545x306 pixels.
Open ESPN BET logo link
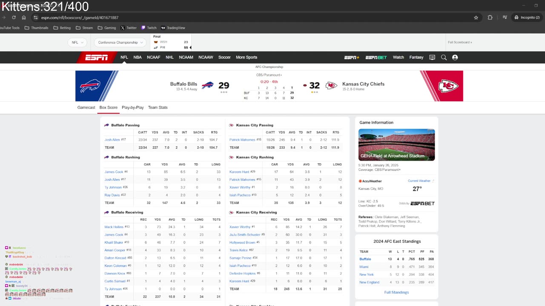tap(376, 57)
